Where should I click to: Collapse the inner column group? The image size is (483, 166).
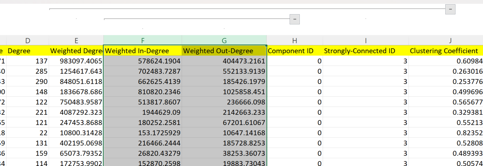295,19
